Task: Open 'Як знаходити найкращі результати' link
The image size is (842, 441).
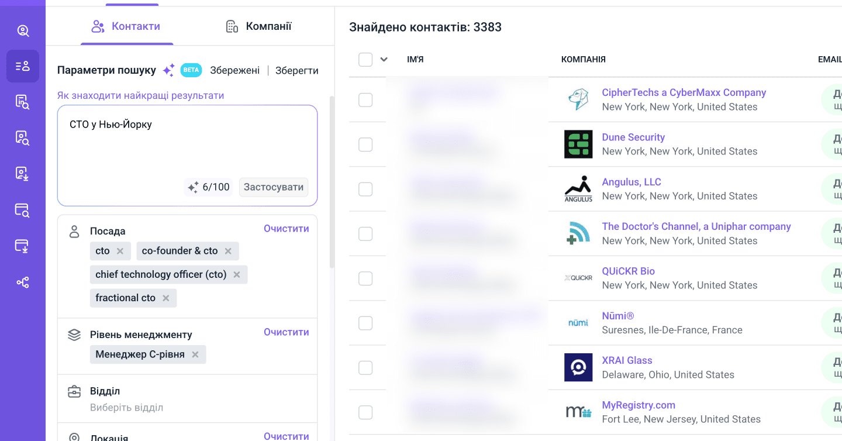Action: [x=140, y=95]
